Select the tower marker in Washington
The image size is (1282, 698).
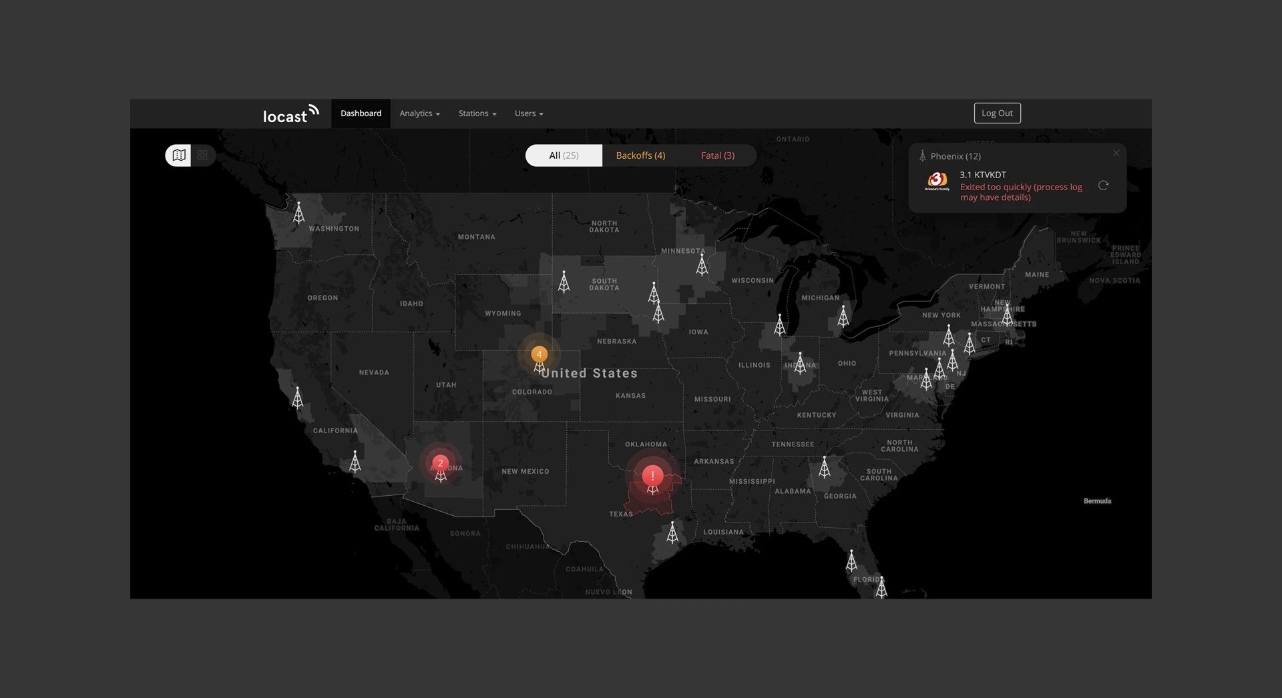[298, 213]
